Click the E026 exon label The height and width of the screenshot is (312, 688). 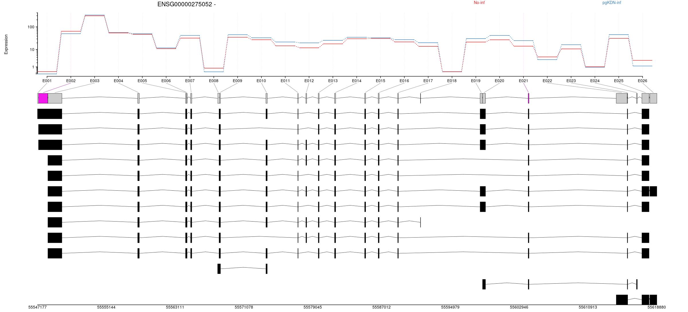coord(642,81)
